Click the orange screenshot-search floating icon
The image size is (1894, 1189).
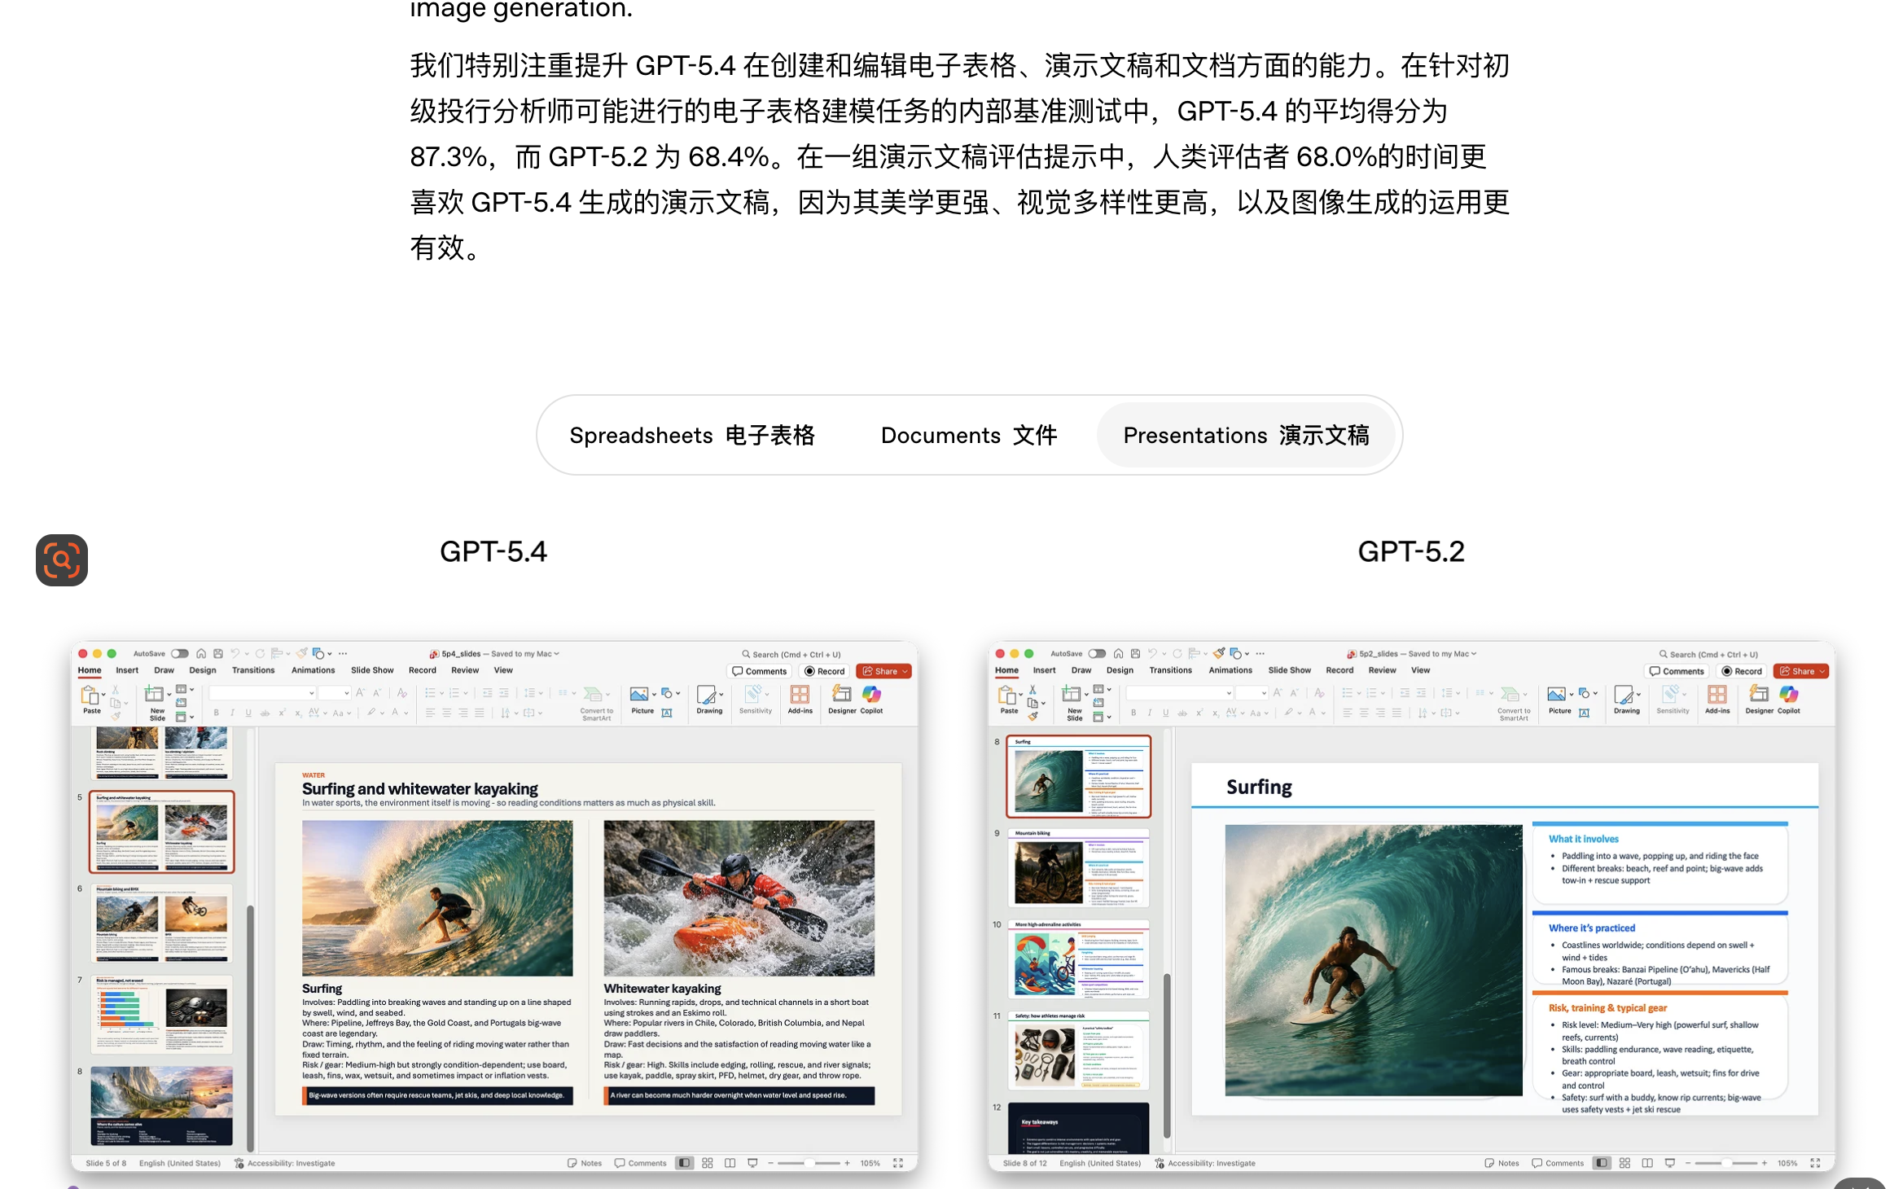(x=61, y=559)
